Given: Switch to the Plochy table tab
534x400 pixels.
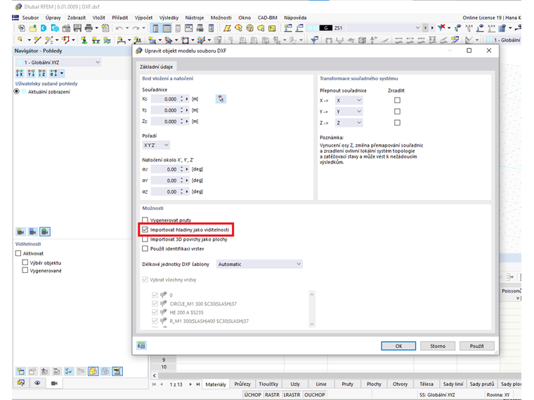Looking at the screenshot, I should click(x=374, y=384).
